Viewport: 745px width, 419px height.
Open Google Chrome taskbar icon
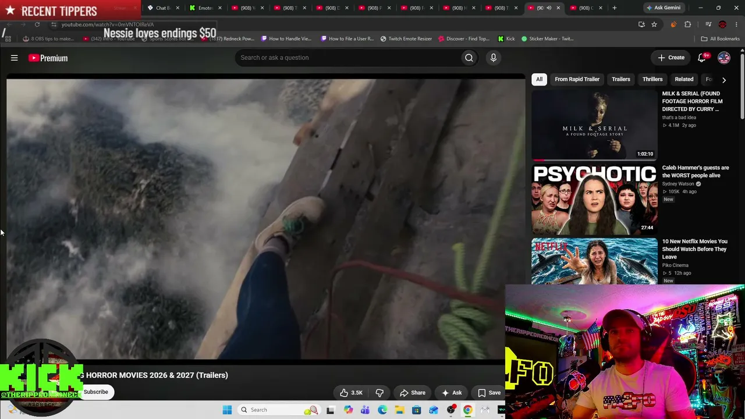(468, 410)
